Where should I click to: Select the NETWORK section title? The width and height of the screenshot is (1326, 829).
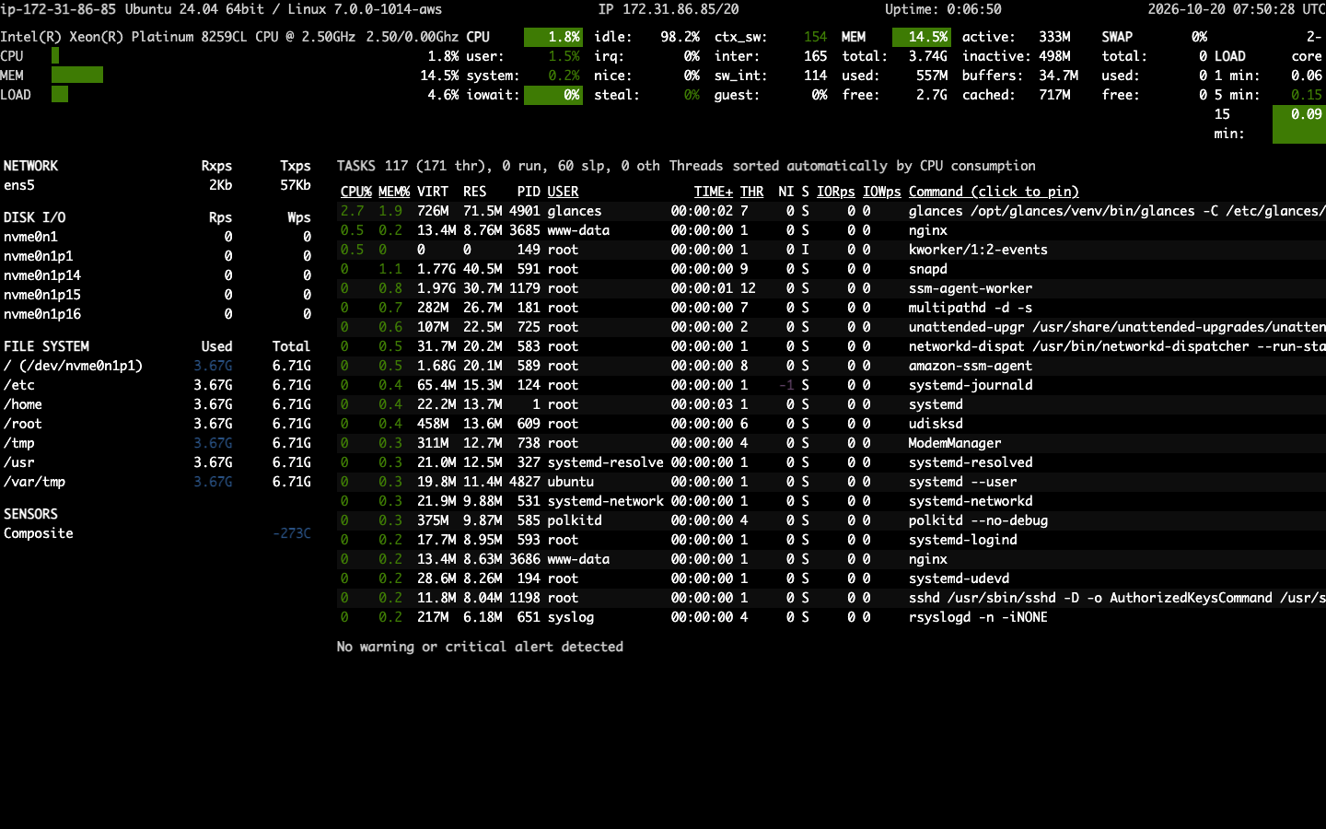[30, 166]
